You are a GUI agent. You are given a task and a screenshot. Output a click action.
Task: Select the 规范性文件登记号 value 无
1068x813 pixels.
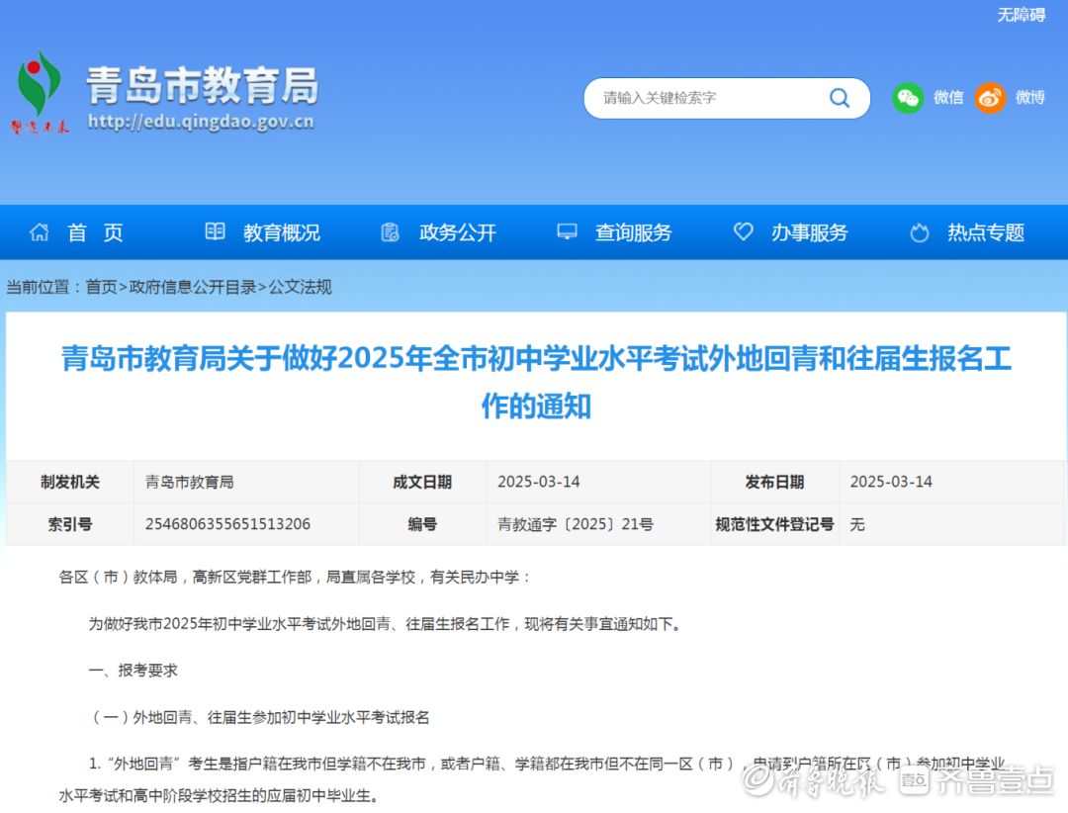click(856, 524)
